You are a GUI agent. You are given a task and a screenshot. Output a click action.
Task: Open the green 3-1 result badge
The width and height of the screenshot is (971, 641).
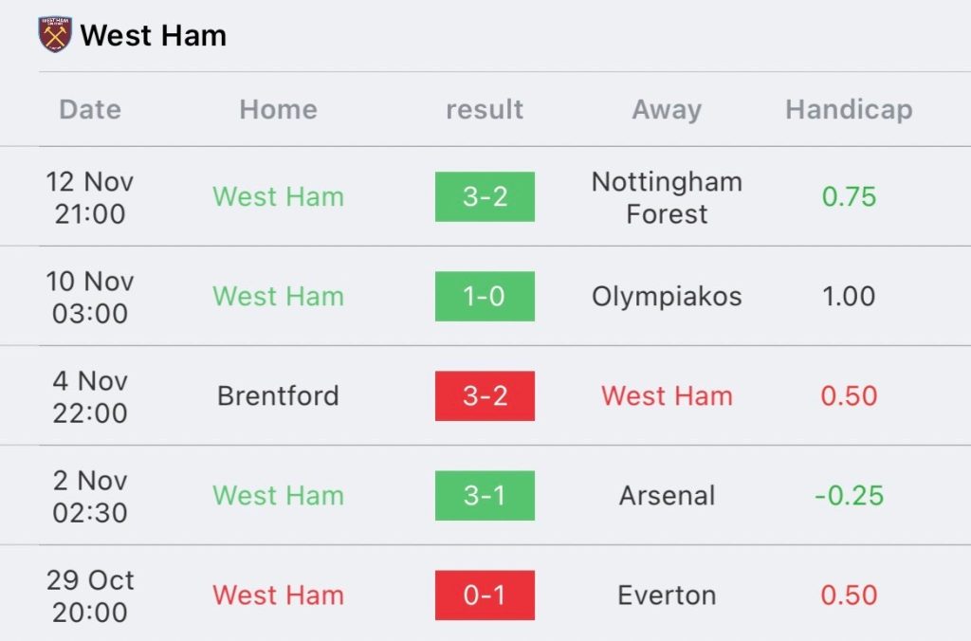pos(485,496)
